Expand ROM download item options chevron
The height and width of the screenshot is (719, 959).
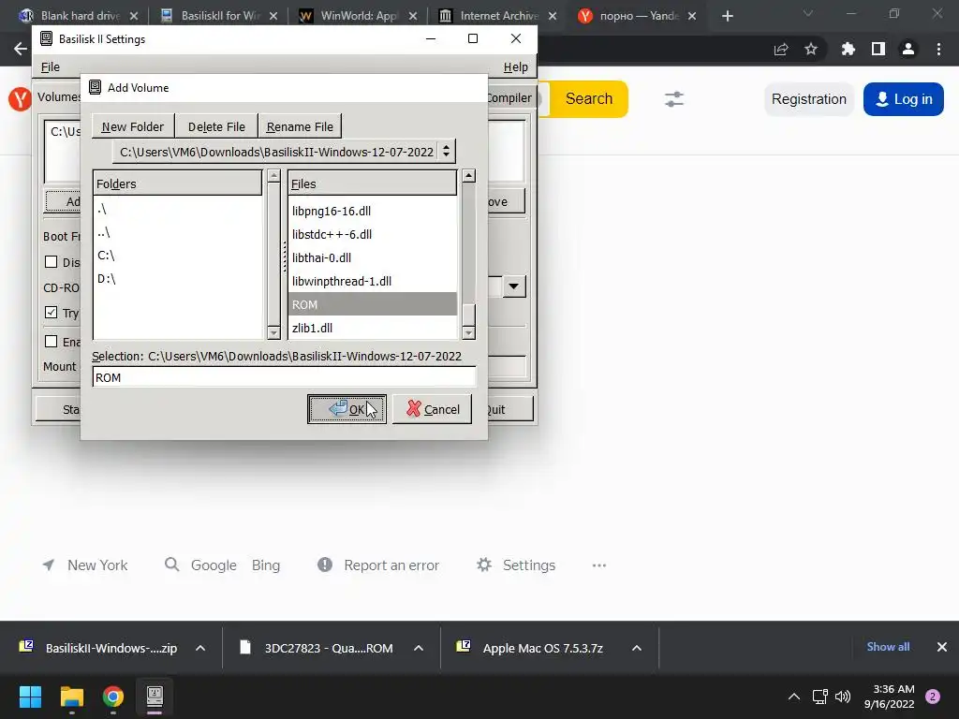(x=419, y=648)
